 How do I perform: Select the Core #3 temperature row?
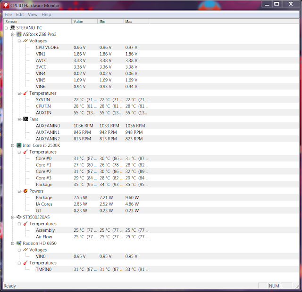[167, 178]
